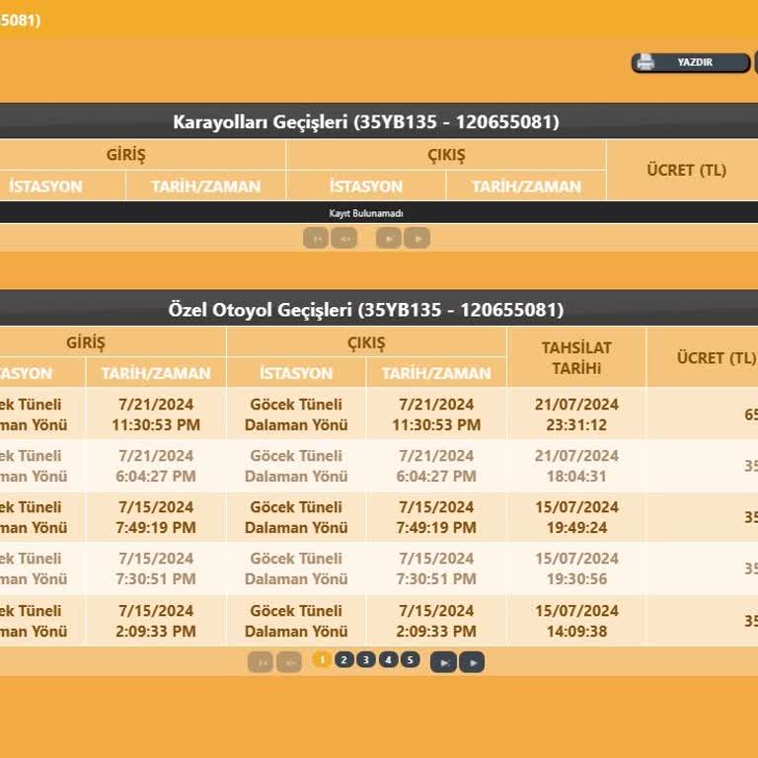Click exit time cell 7/21/2024 11:30:53 PM
The image size is (758, 758).
point(436,415)
